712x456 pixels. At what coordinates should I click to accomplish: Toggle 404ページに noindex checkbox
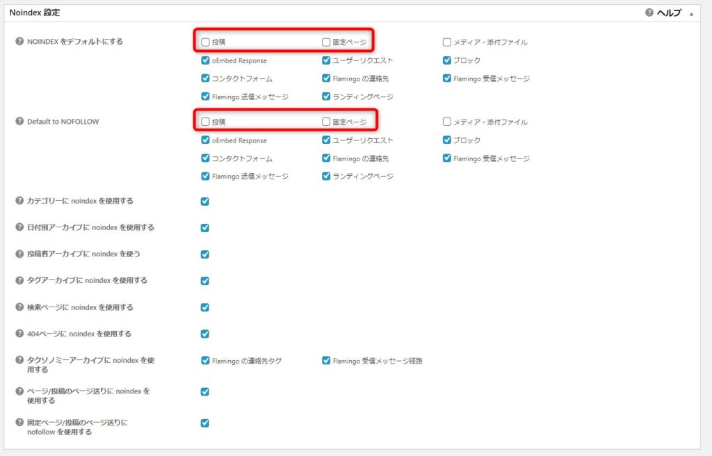click(205, 334)
